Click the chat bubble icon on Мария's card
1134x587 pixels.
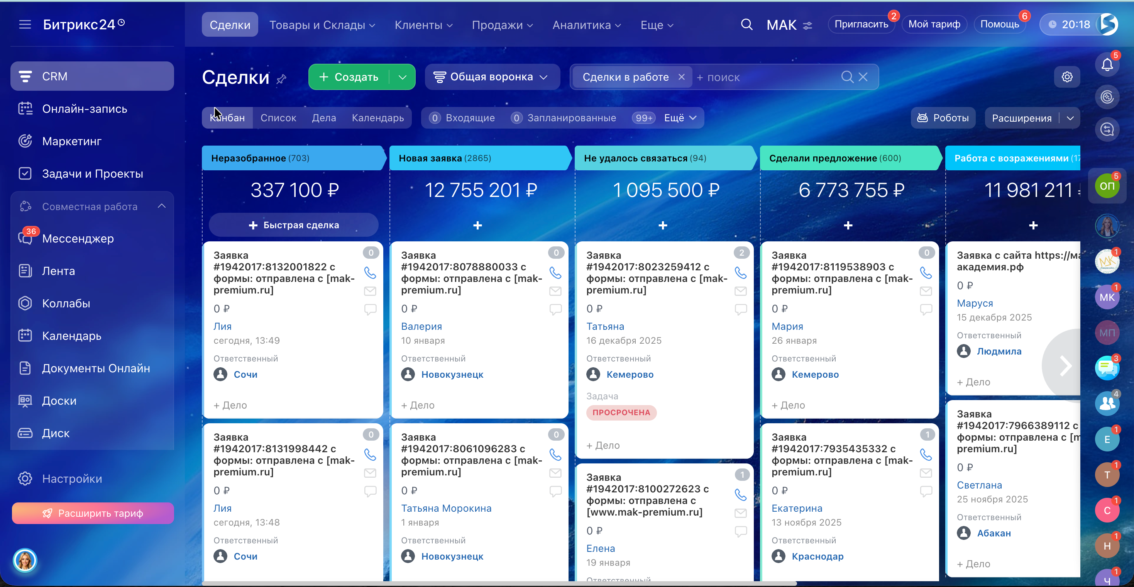(926, 309)
